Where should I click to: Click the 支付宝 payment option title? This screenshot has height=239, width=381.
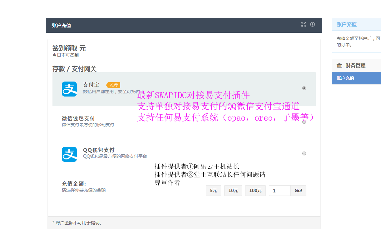(x=91, y=85)
